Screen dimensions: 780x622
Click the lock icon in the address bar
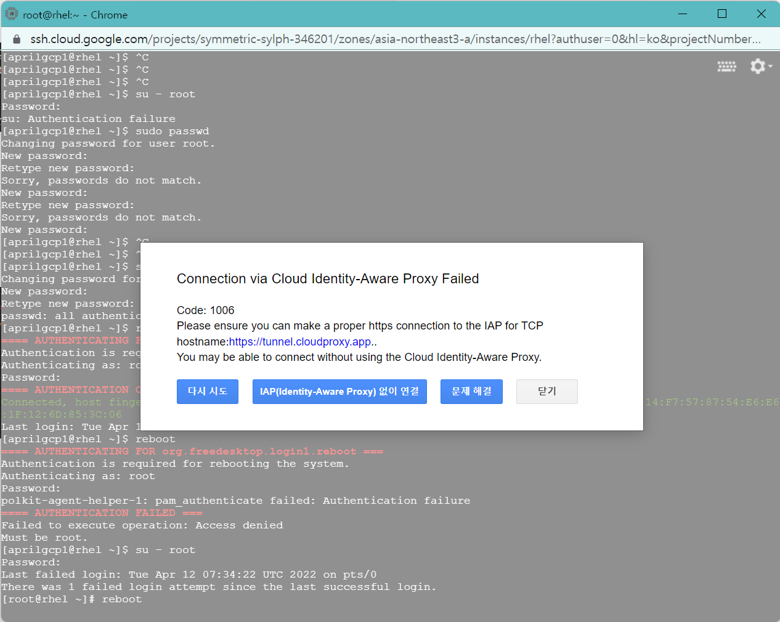pos(17,39)
